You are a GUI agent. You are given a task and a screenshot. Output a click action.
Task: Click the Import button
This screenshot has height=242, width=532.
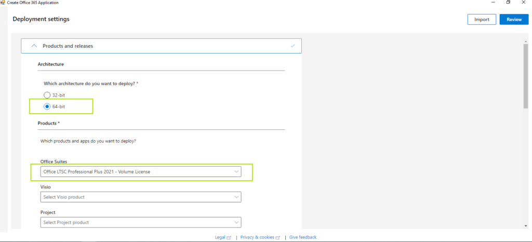pyautogui.click(x=482, y=19)
